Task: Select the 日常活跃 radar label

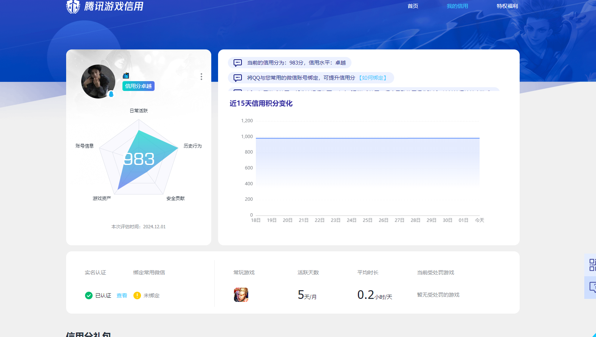Action: coord(139,111)
